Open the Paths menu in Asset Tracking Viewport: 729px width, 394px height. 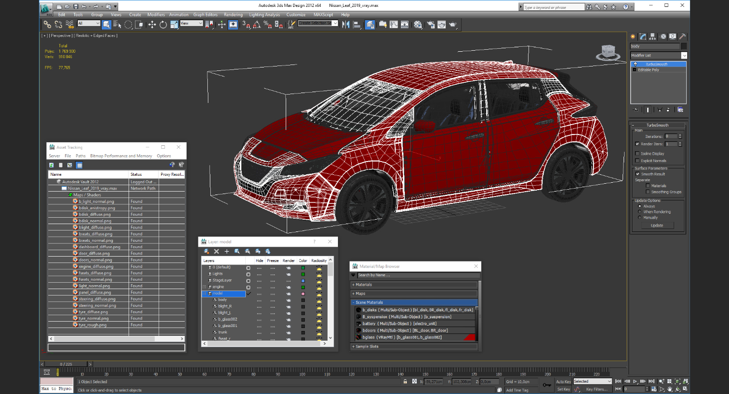(x=80, y=156)
